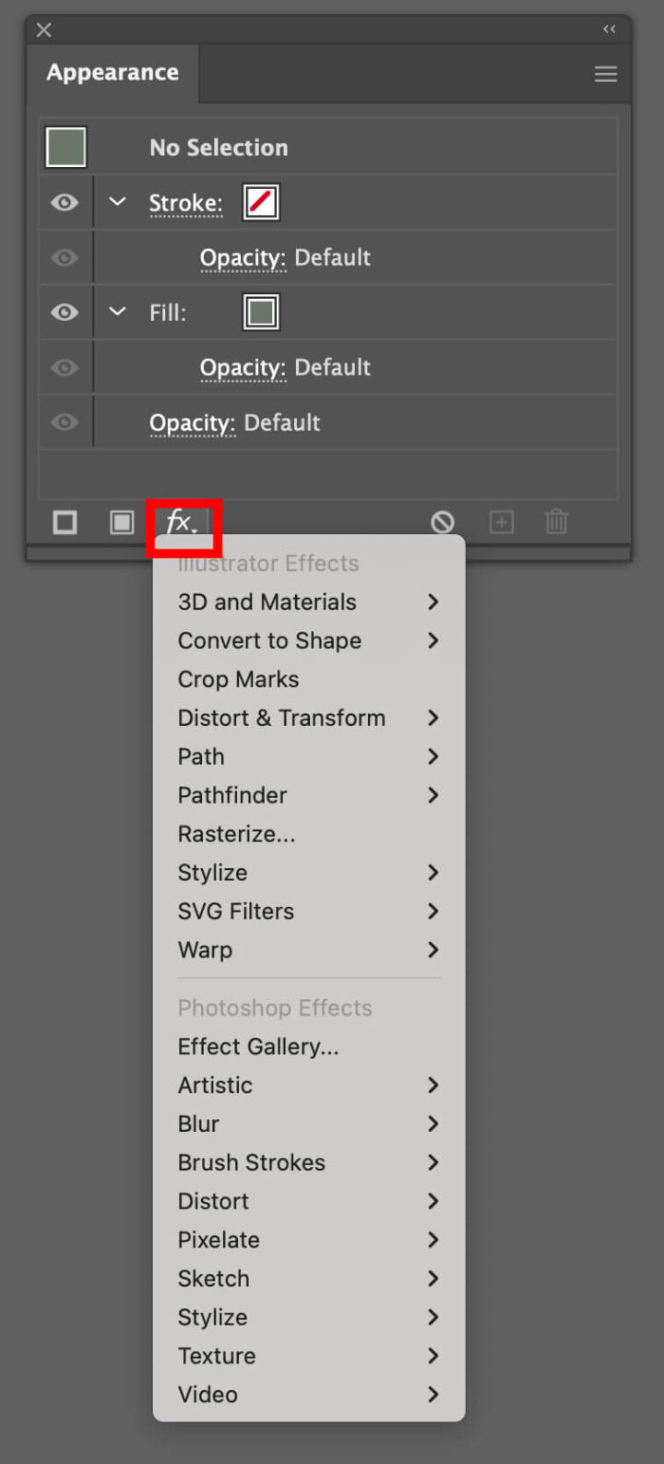Open the 3D and Materials menu entry

267,601
